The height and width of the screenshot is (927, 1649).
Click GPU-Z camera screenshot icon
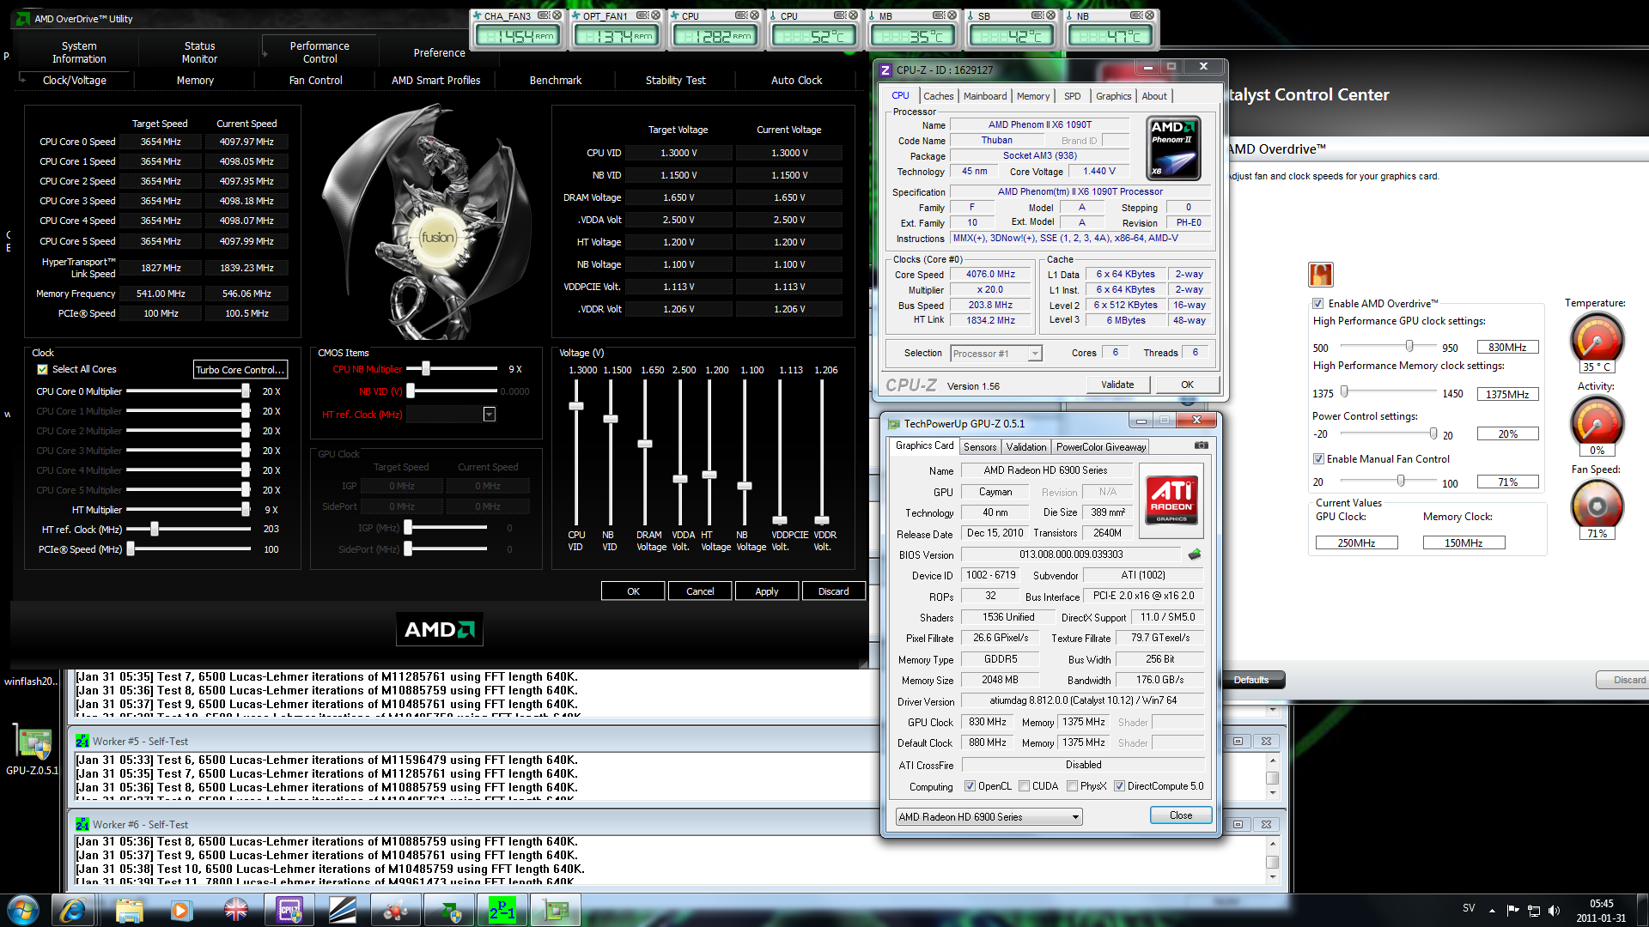click(x=1202, y=445)
